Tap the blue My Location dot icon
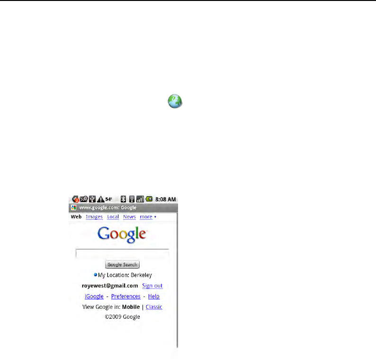 point(95,275)
